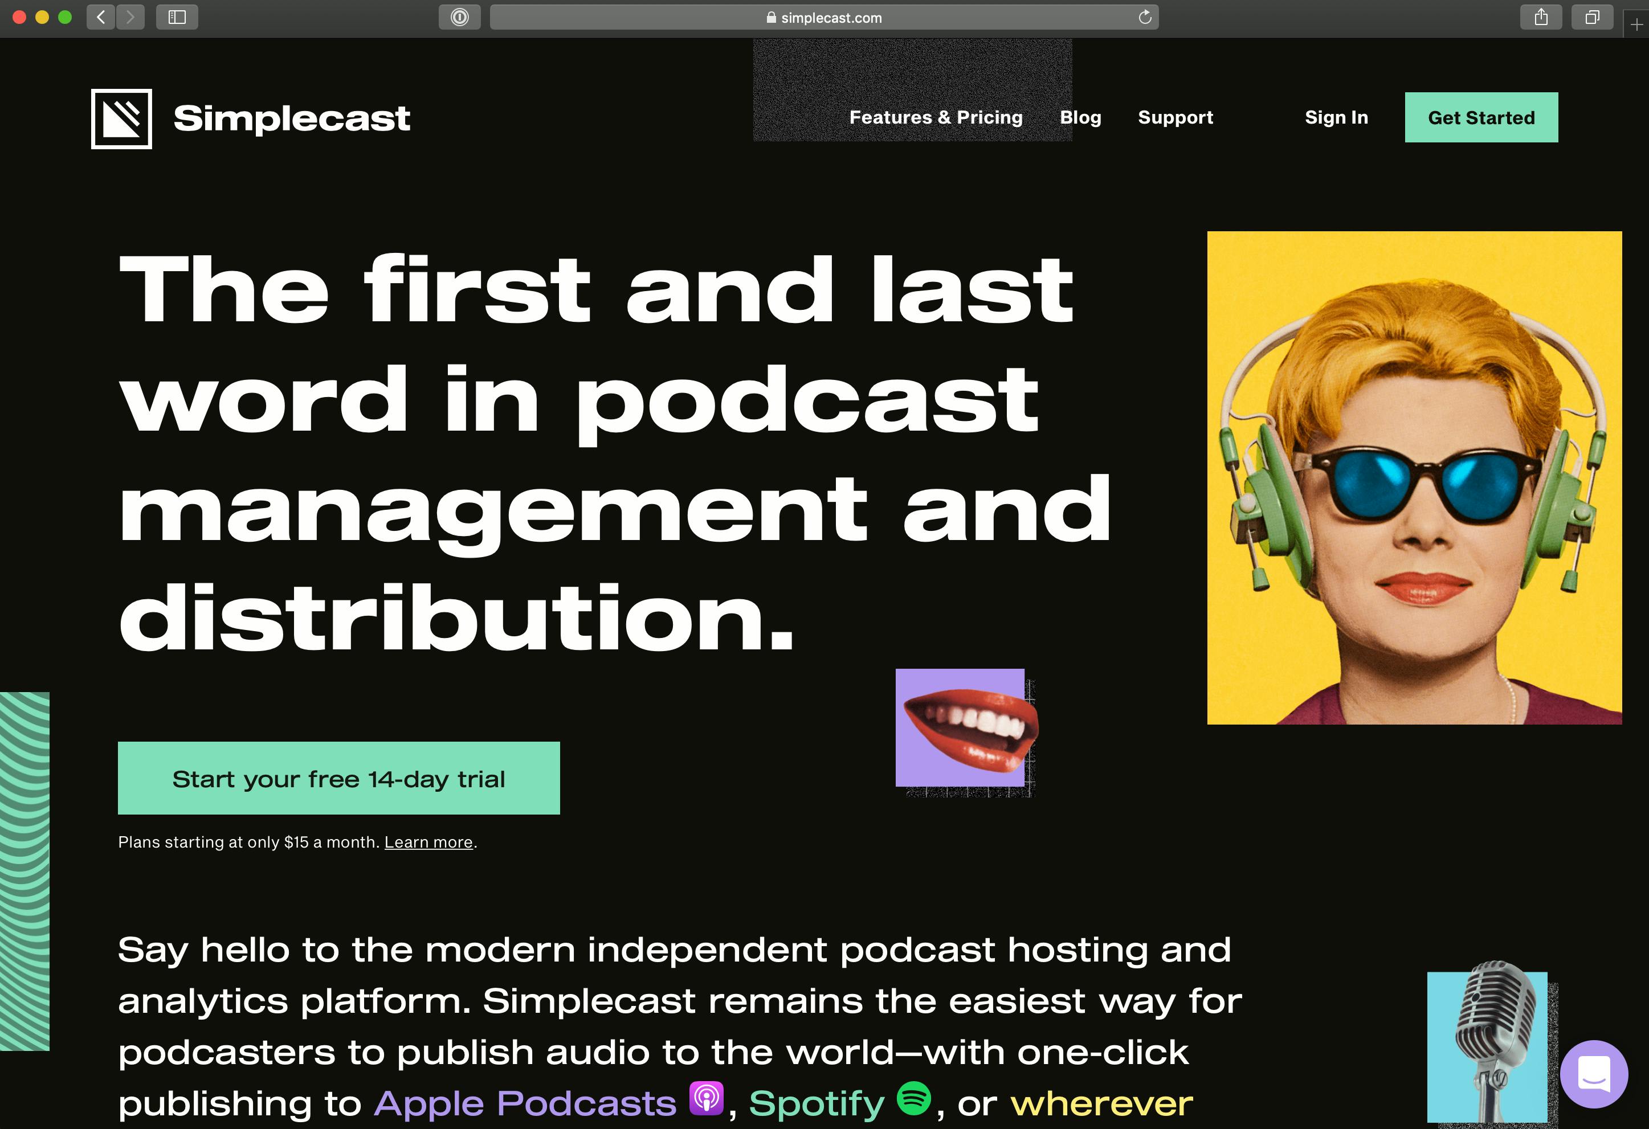Start your free 14-day trial
Viewport: 1649px width, 1129px height.
pos(338,778)
